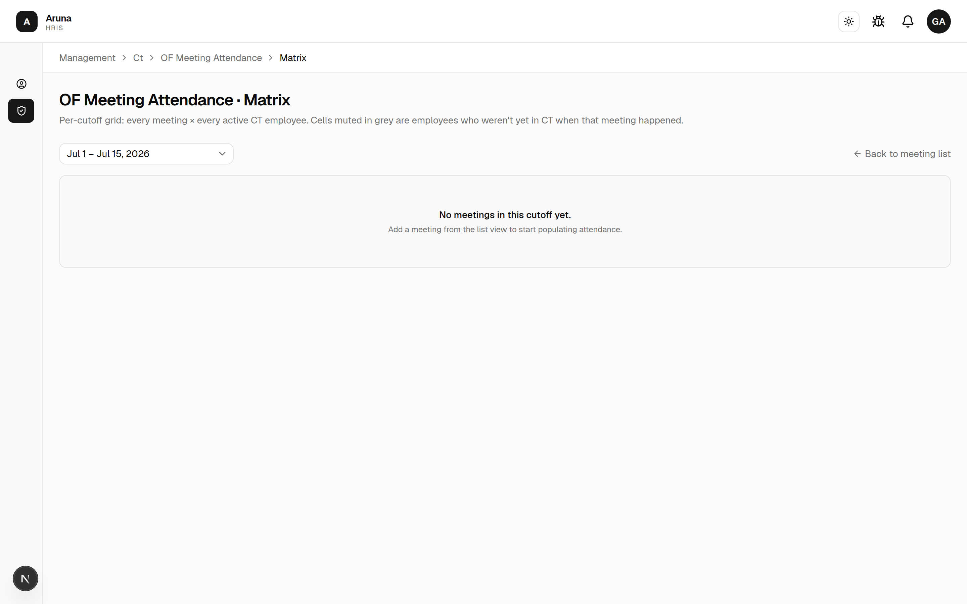Open the GA user avatar menu

(x=939, y=21)
